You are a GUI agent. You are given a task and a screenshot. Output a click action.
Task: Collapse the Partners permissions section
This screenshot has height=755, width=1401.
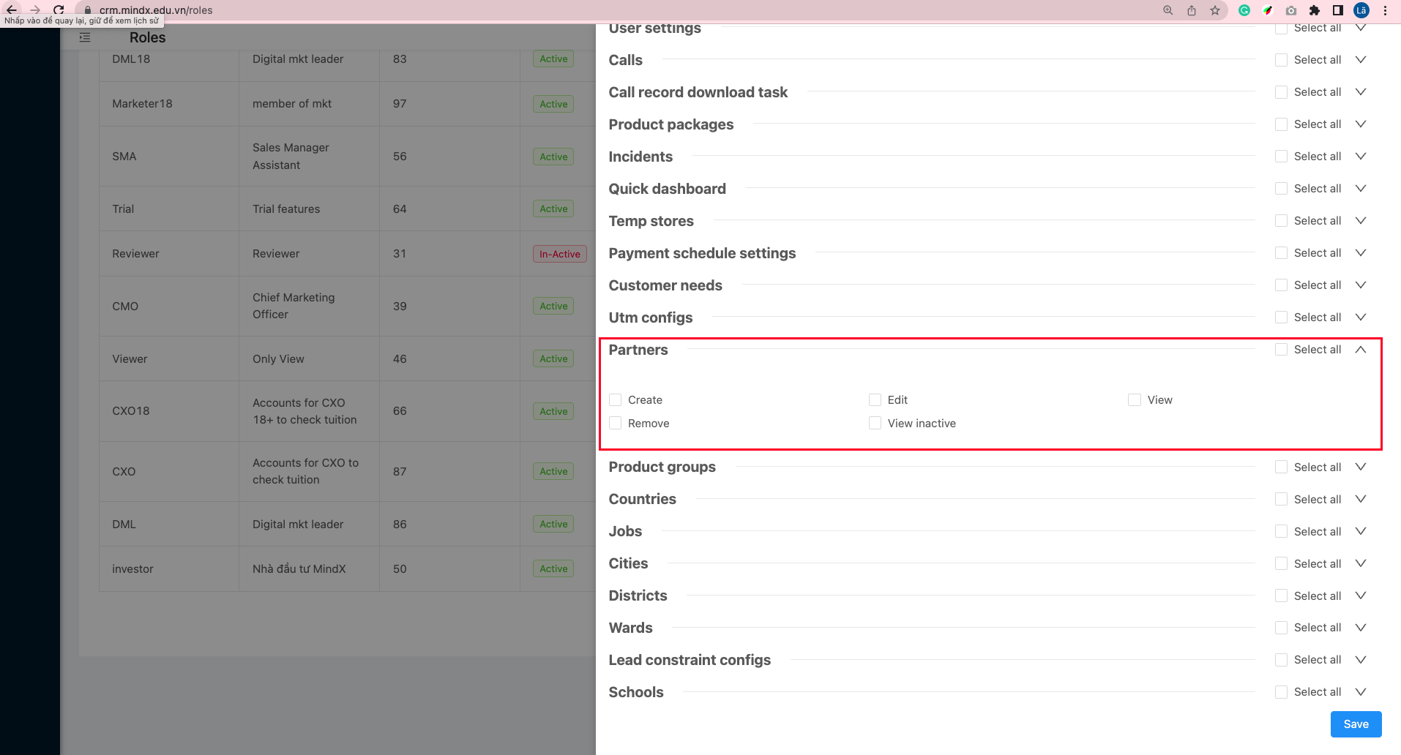click(x=1361, y=350)
